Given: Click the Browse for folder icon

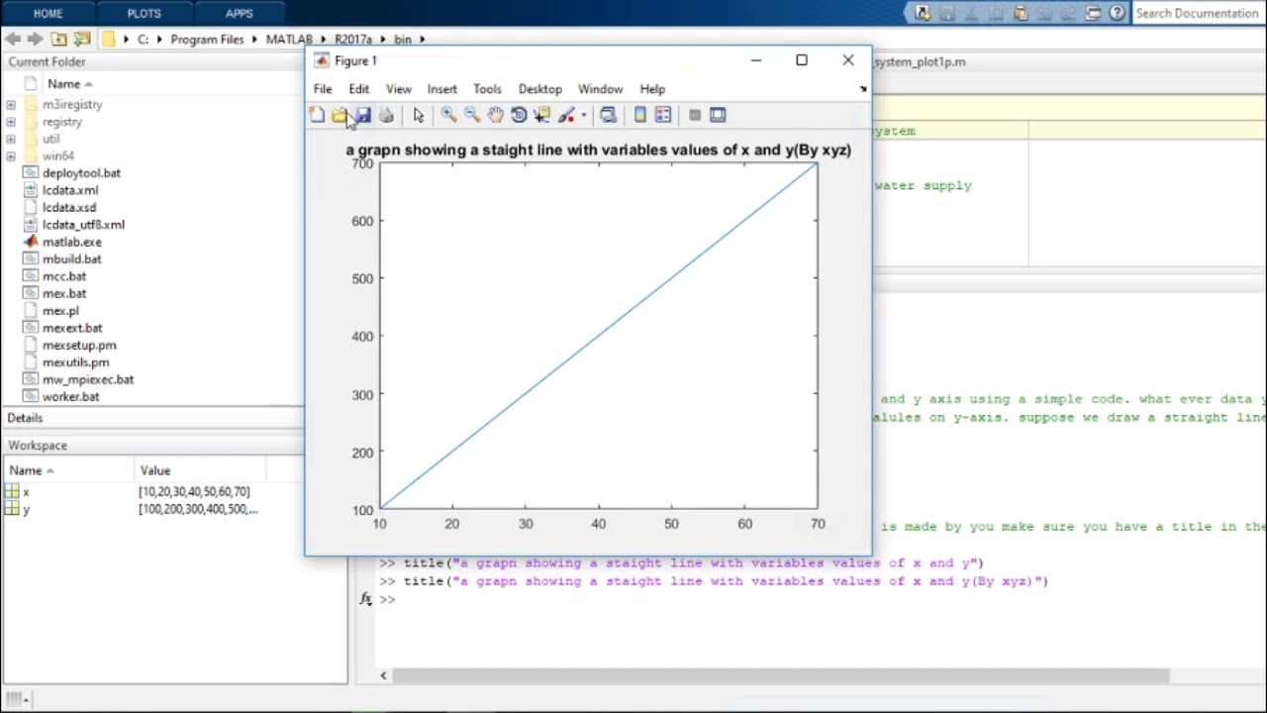Looking at the screenshot, I should coord(82,40).
